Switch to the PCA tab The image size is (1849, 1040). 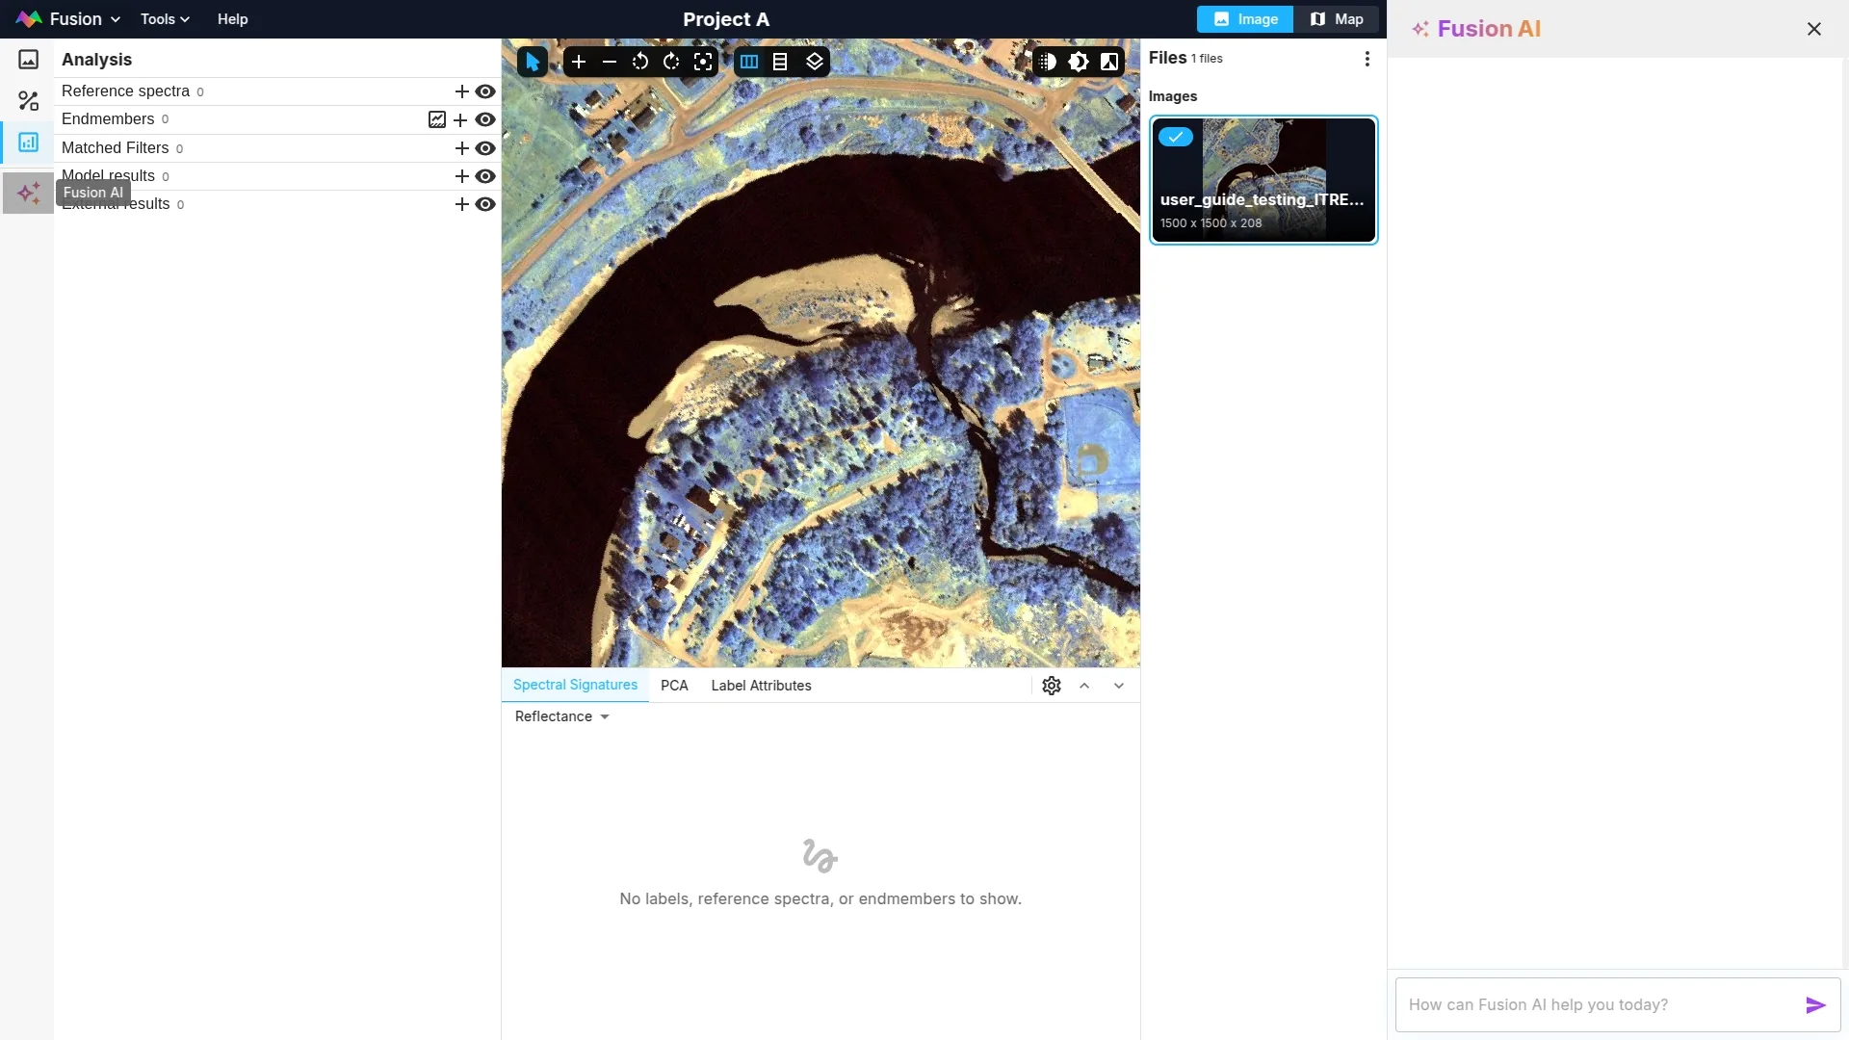(674, 686)
